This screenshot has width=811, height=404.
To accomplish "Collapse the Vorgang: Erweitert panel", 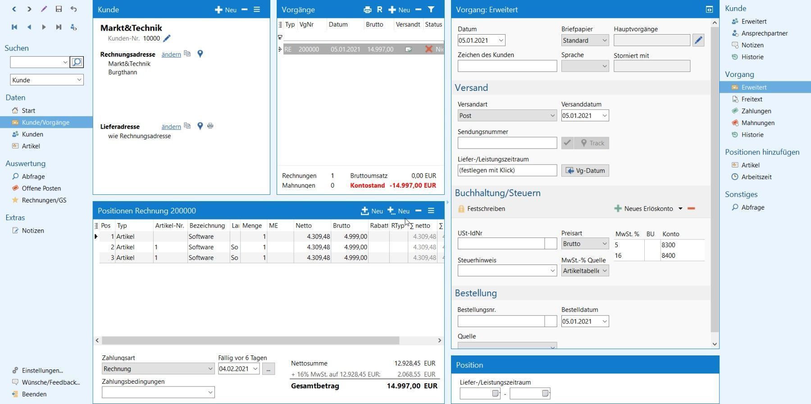I will pyautogui.click(x=709, y=9).
